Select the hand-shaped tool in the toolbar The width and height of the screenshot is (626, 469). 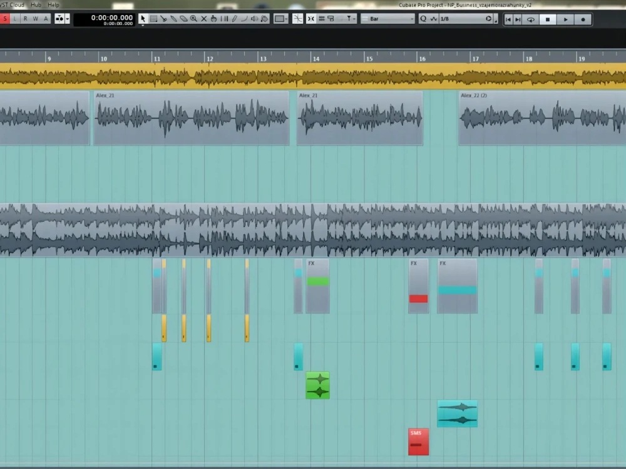214,19
